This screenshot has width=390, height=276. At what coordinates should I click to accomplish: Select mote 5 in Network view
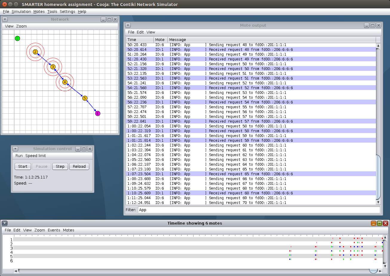[85, 98]
